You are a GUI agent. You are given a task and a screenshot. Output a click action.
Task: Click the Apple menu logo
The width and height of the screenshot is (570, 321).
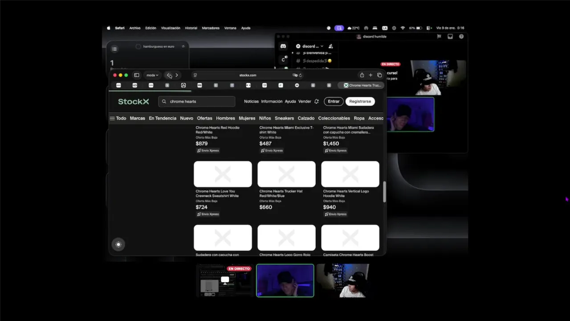tap(109, 28)
